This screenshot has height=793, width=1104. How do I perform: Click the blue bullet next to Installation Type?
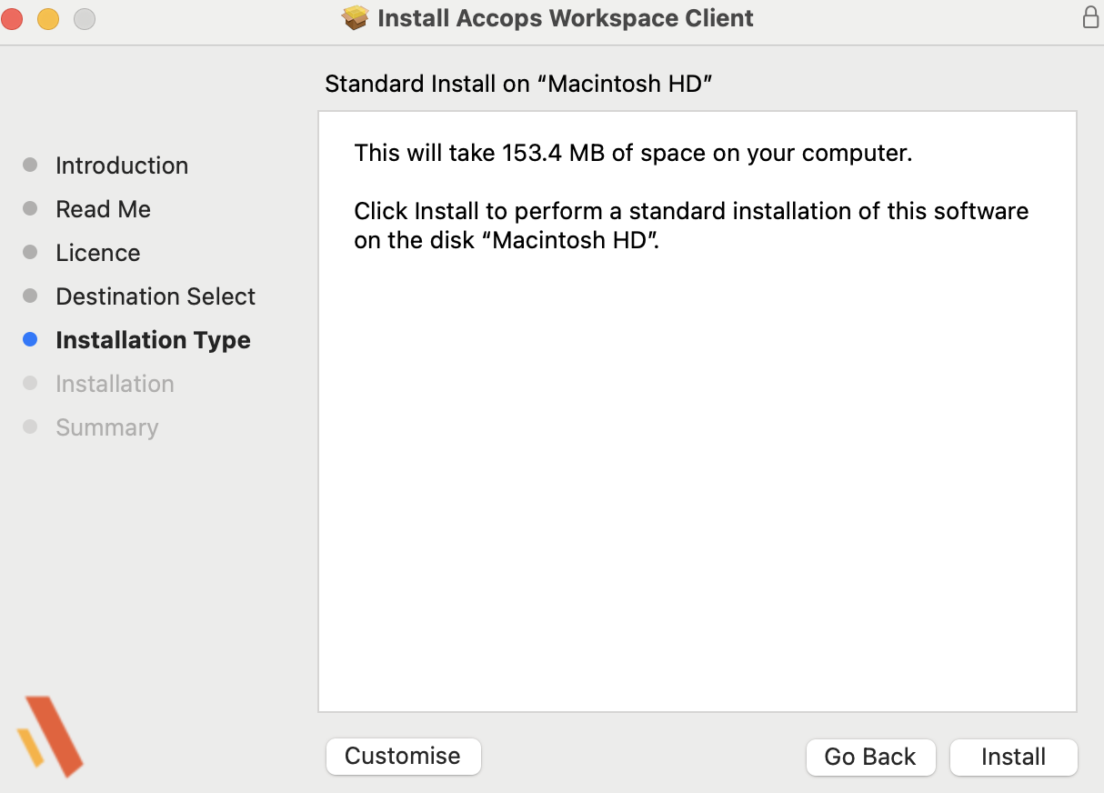coord(30,340)
